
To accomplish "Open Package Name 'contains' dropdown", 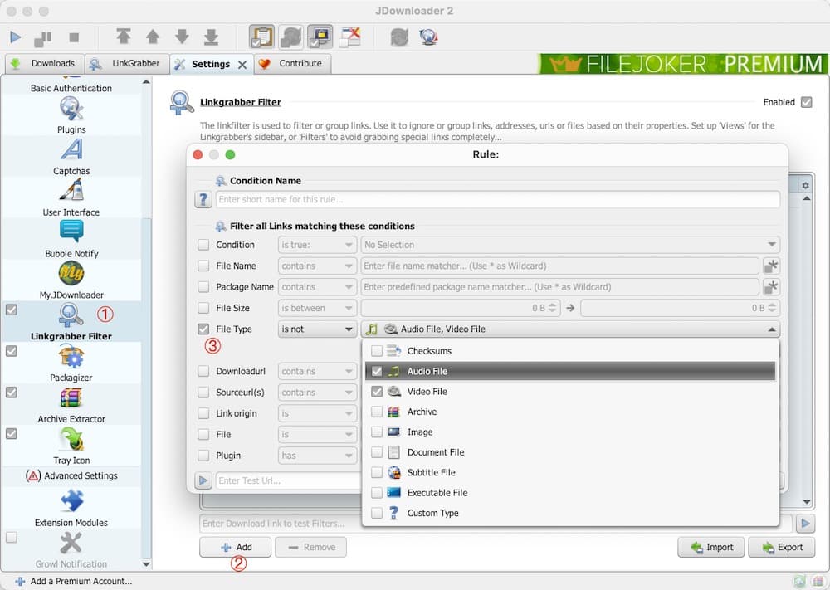I will pos(317,287).
